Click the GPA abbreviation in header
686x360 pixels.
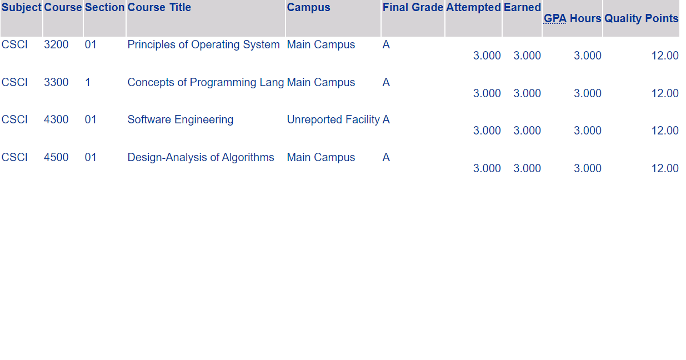point(555,18)
